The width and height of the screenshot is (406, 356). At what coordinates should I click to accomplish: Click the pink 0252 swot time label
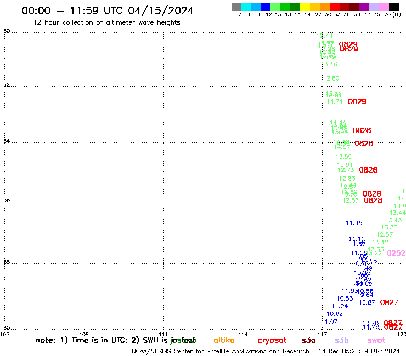pos(396,253)
